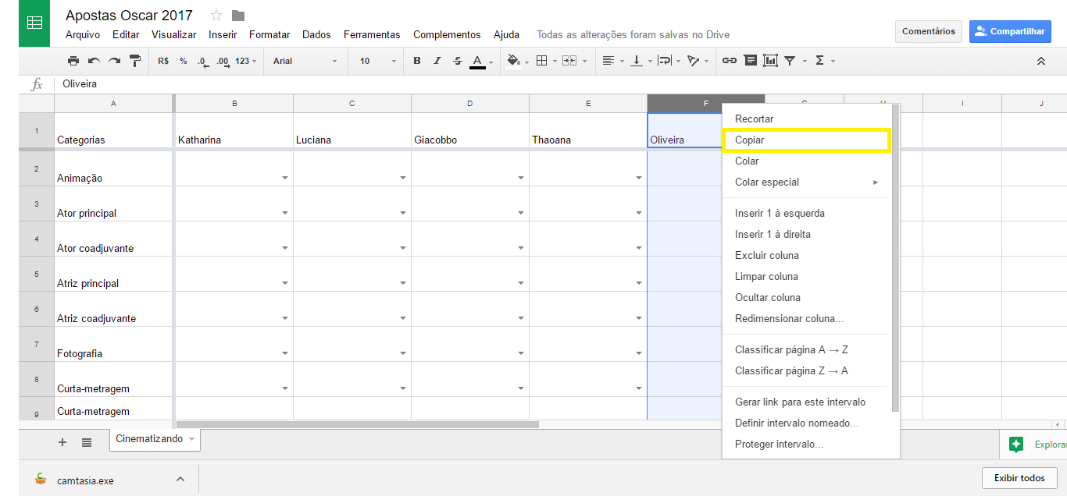Image resolution: width=1067 pixels, height=496 pixels.
Task: Insert a chart from toolbar
Action: (x=771, y=61)
